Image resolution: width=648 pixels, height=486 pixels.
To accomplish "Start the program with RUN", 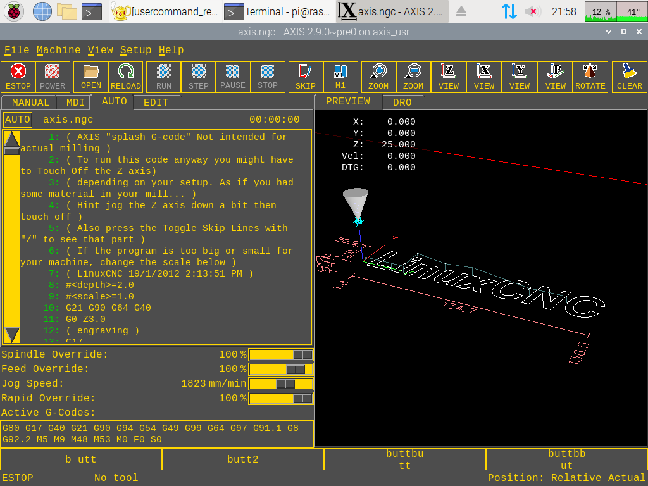I will (164, 77).
